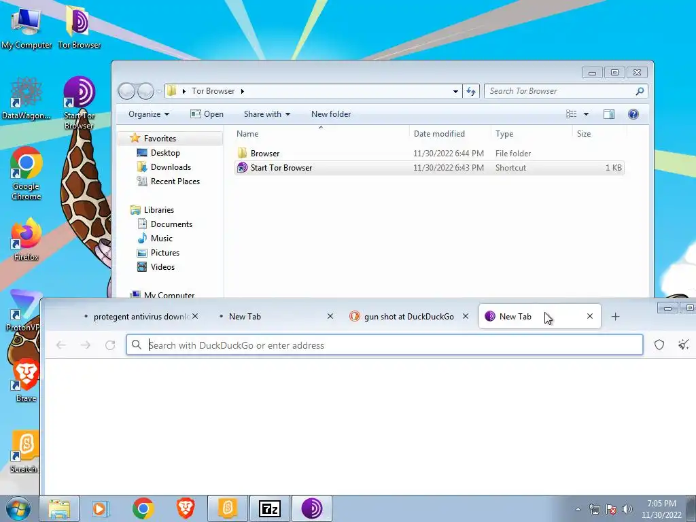The image size is (696, 522).
Task: Open Documents library in navigation pane
Action: point(171,224)
